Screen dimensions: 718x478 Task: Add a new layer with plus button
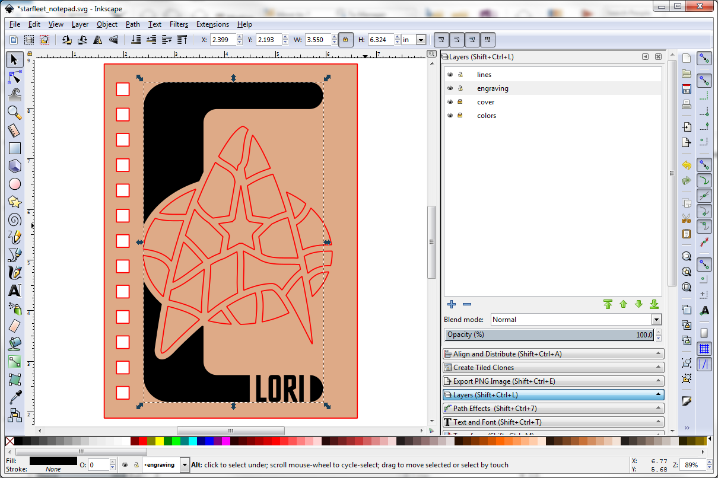coord(452,304)
